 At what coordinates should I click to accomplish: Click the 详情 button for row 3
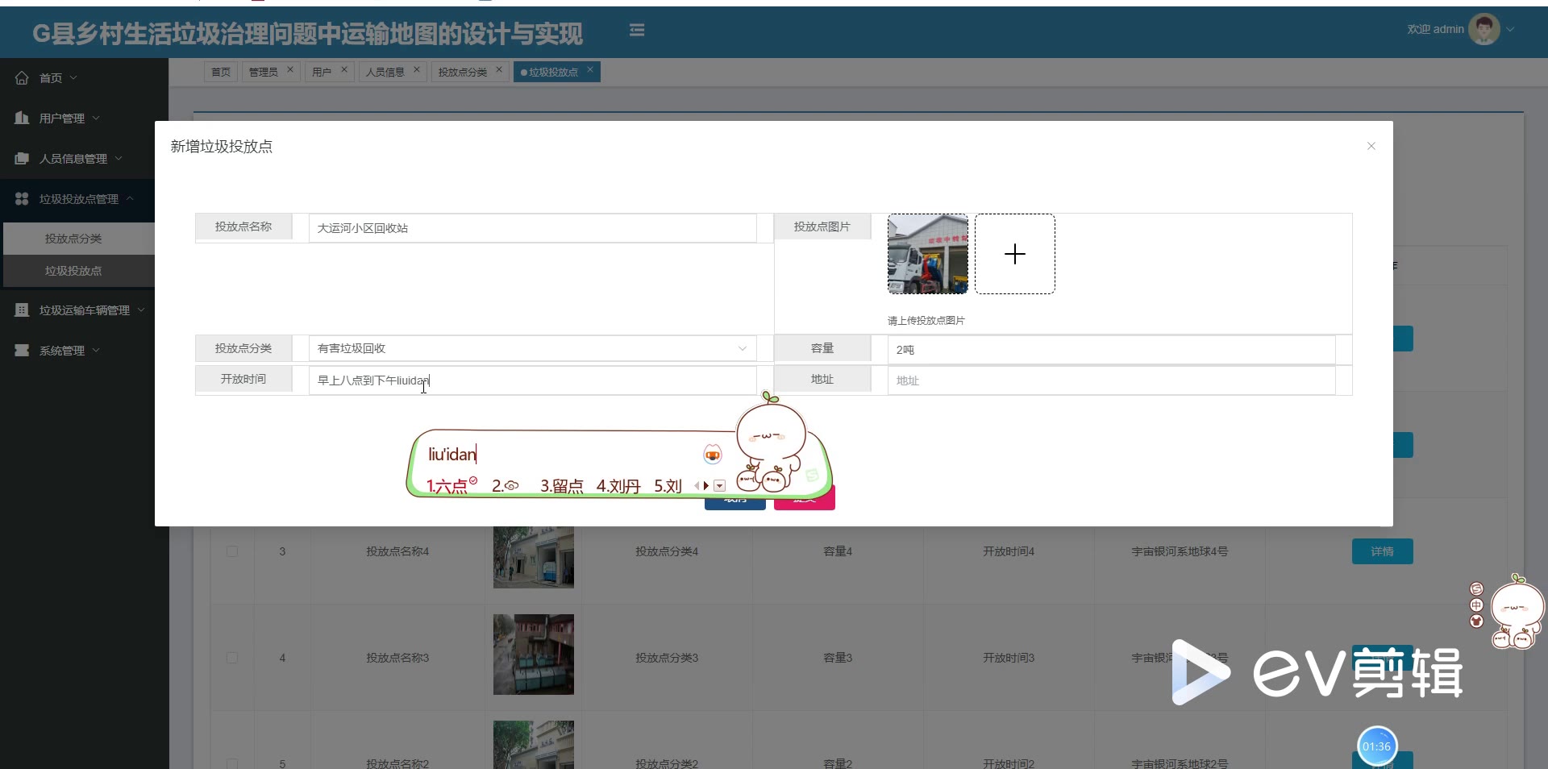coord(1382,551)
